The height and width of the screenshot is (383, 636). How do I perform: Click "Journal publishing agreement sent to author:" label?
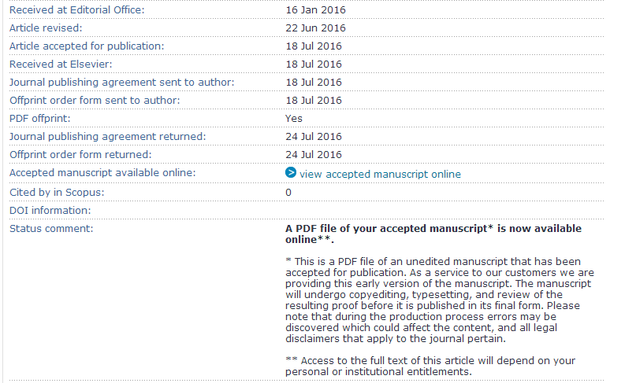click(x=121, y=83)
